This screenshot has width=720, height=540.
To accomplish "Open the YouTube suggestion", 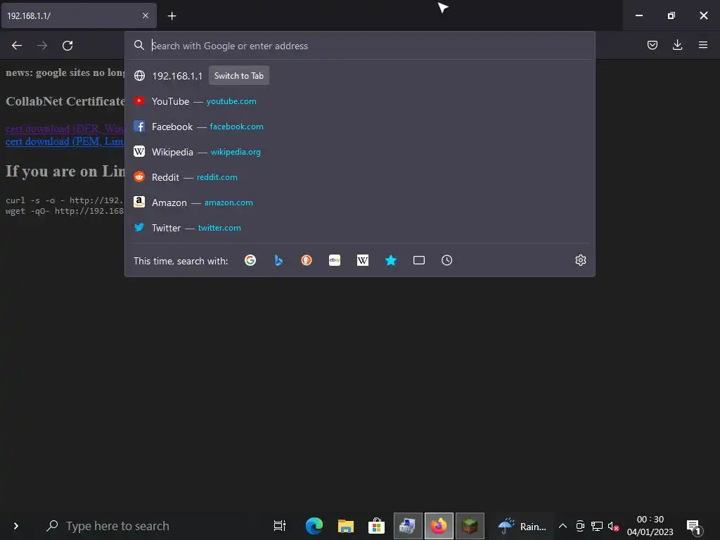I will tap(359, 101).
